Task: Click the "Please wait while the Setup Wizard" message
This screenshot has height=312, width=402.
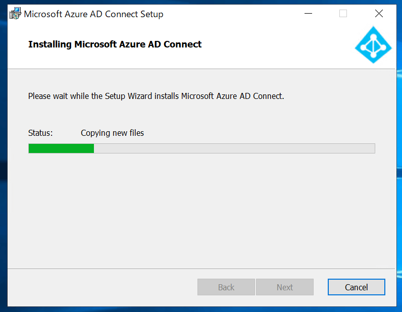Action: click(x=156, y=96)
